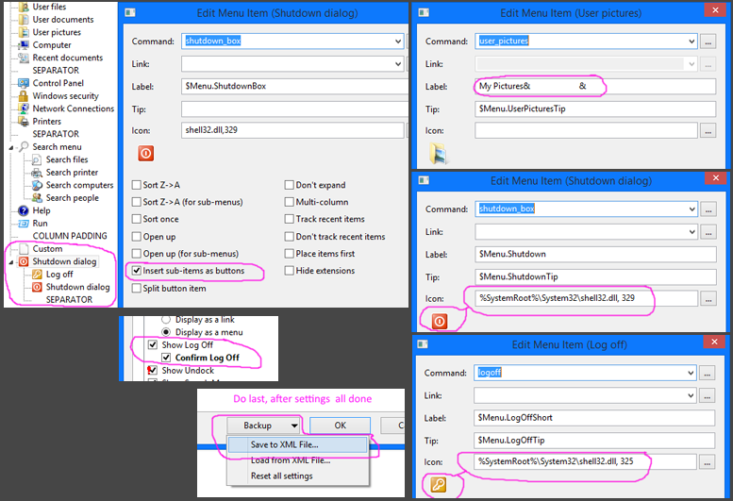Choose Reset all settings from Backup menu

pyautogui.click(x=281, y=476)
